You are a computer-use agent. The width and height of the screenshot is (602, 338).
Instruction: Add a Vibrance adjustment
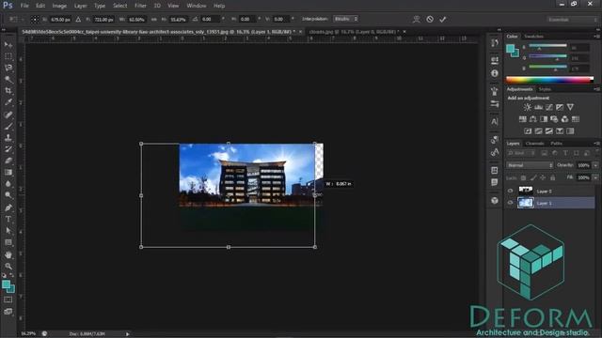[x=571, y=107]
